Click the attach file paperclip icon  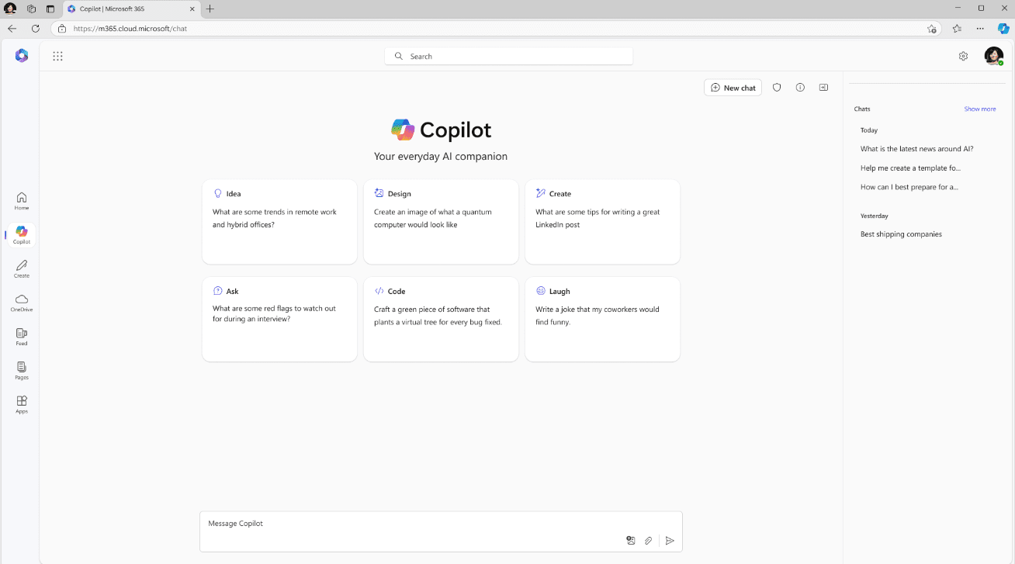(649, 541)
